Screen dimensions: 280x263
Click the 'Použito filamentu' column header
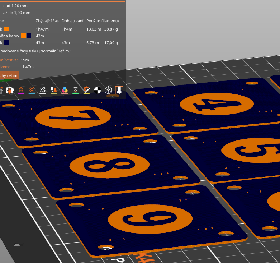click(103, 21)
